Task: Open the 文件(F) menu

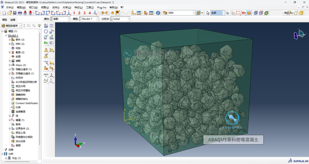Action: coord(10,7)
